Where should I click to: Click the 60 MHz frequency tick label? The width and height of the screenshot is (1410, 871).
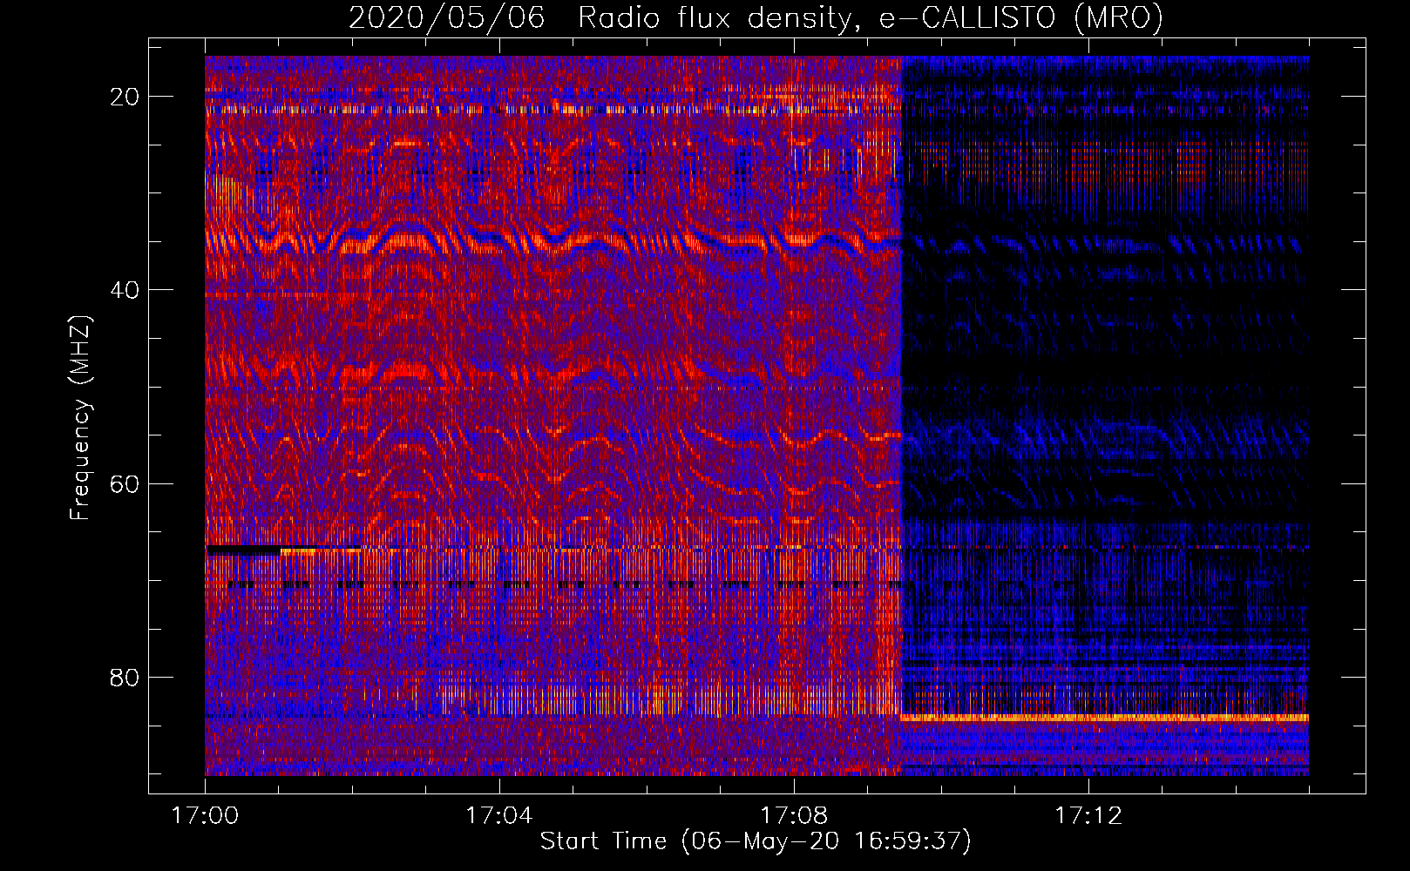pos(125,483)
